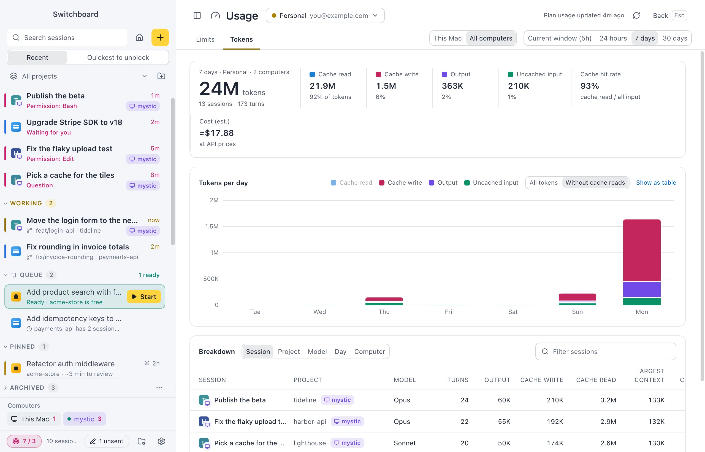Screen dimensions: 705x452
Task: Show All tokens in chart
Action: click(x=543, y=182)
